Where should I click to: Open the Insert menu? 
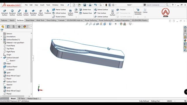pyautogui.click(x=42, y=5)
